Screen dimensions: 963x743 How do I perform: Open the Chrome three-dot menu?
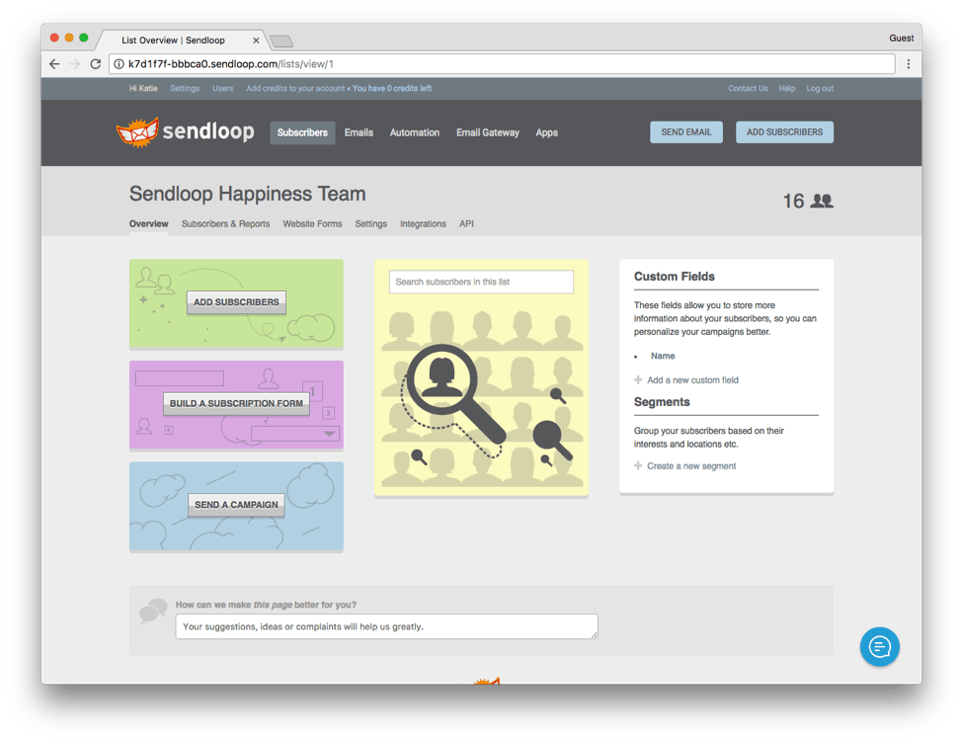point(908,64)
